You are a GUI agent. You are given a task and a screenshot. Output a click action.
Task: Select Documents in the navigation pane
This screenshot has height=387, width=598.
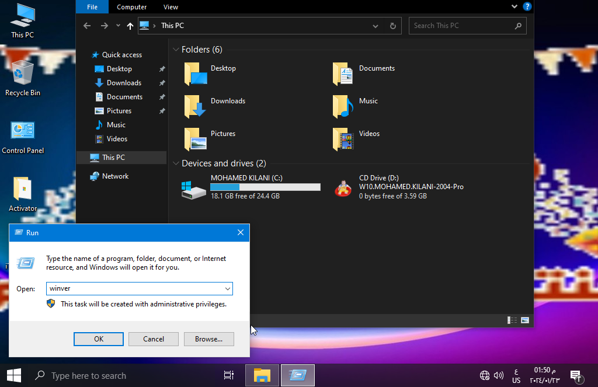(125, 97)
